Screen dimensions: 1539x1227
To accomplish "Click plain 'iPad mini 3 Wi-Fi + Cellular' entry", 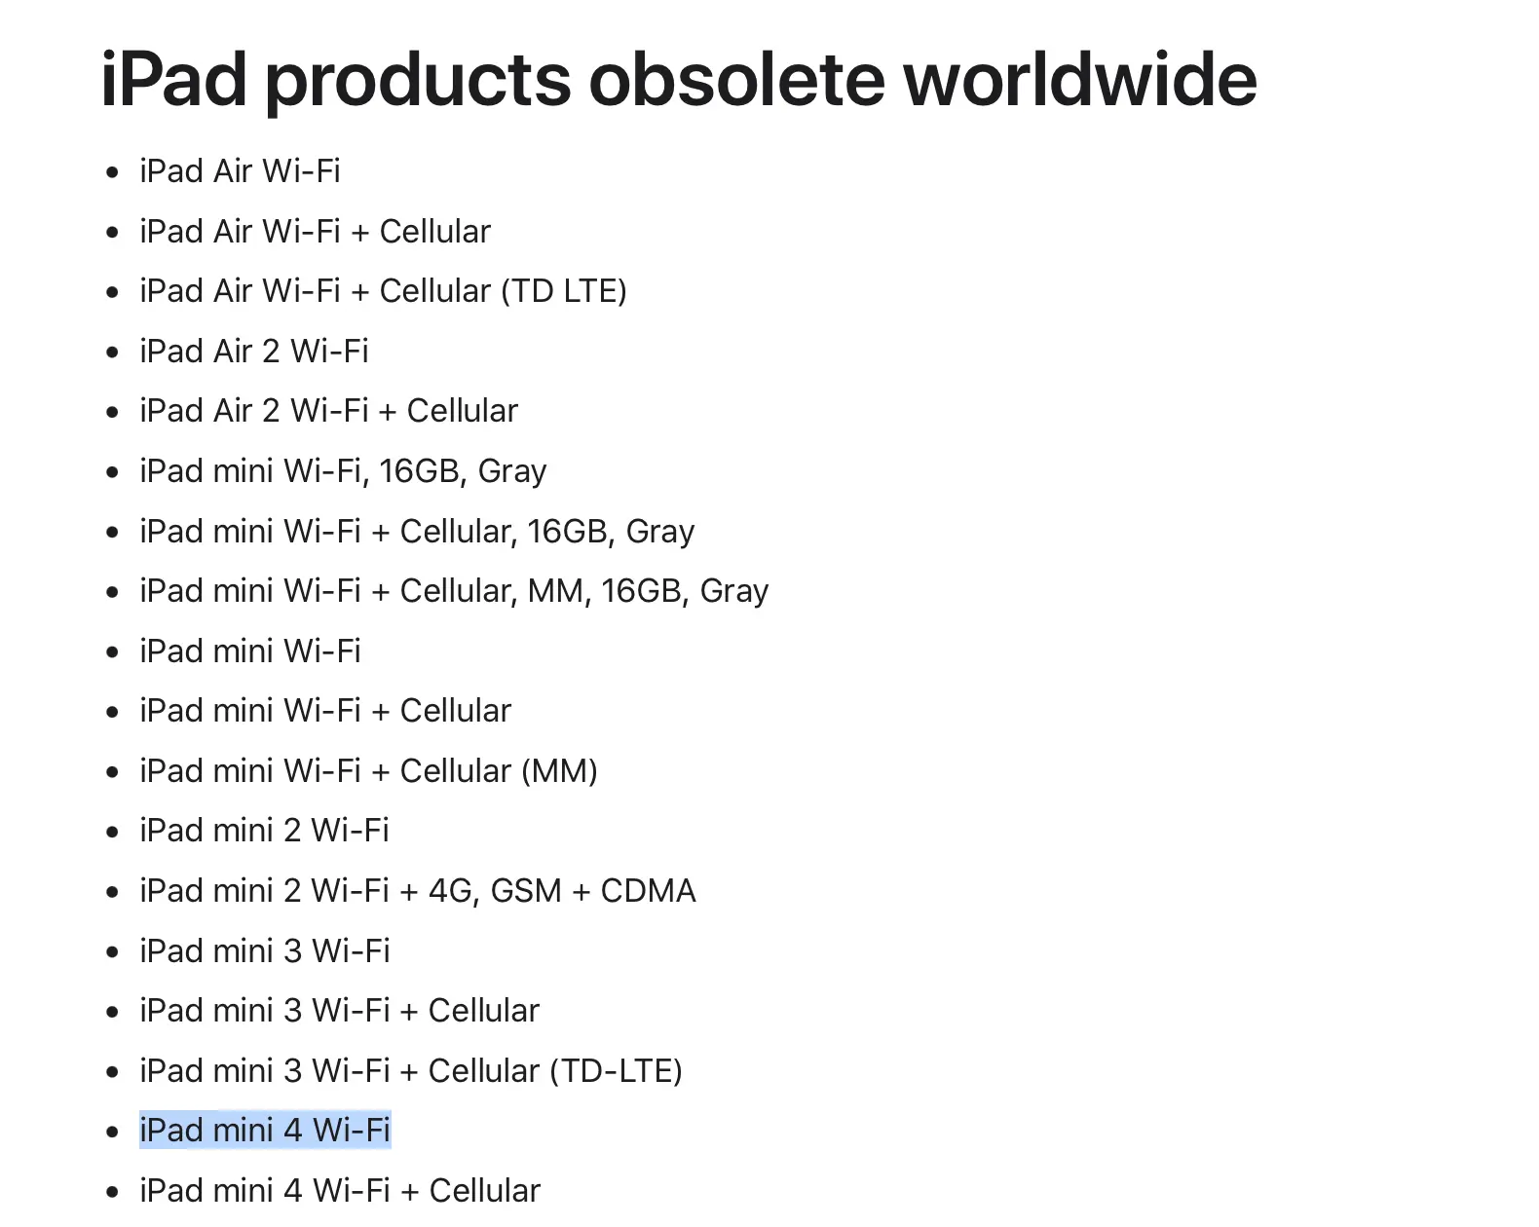I will coord(339,1011).
